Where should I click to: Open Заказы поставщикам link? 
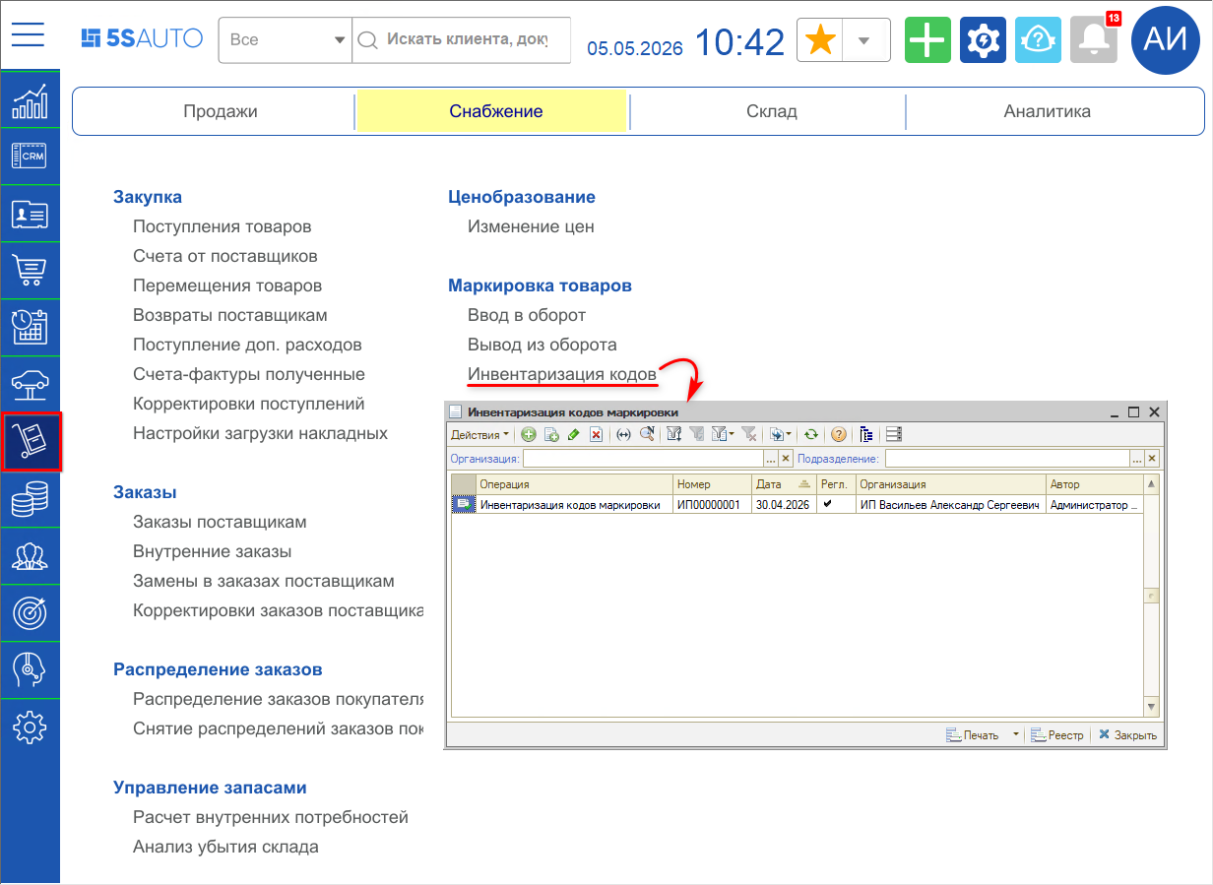click(x=220, y=522)
